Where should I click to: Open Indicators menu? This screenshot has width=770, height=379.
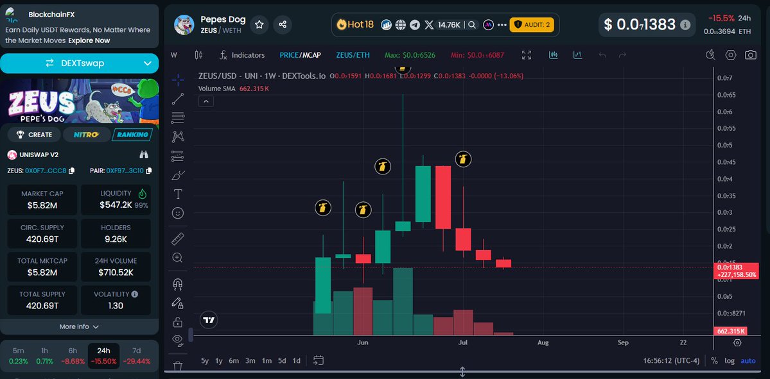pos(242,55)
